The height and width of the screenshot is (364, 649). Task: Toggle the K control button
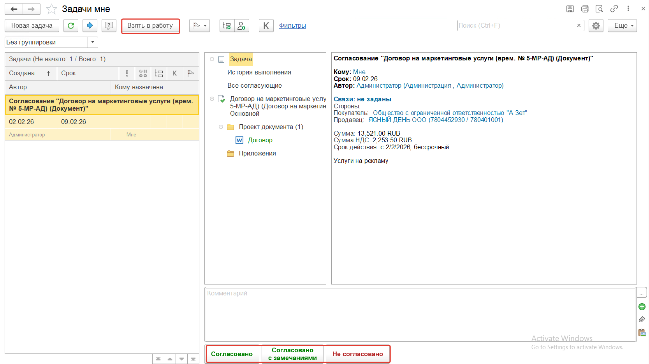tap(266, 26)
